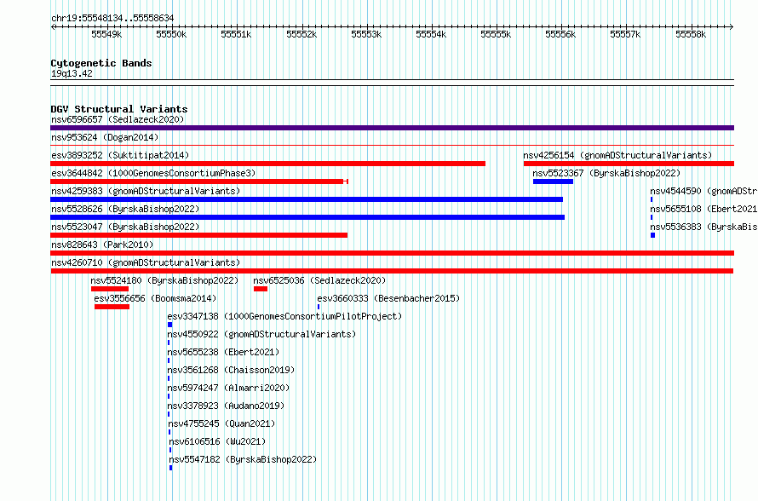The image size is (758, 501).
Task: Click nsv4260710 gnomAD variant label
Action: point(146,262)
